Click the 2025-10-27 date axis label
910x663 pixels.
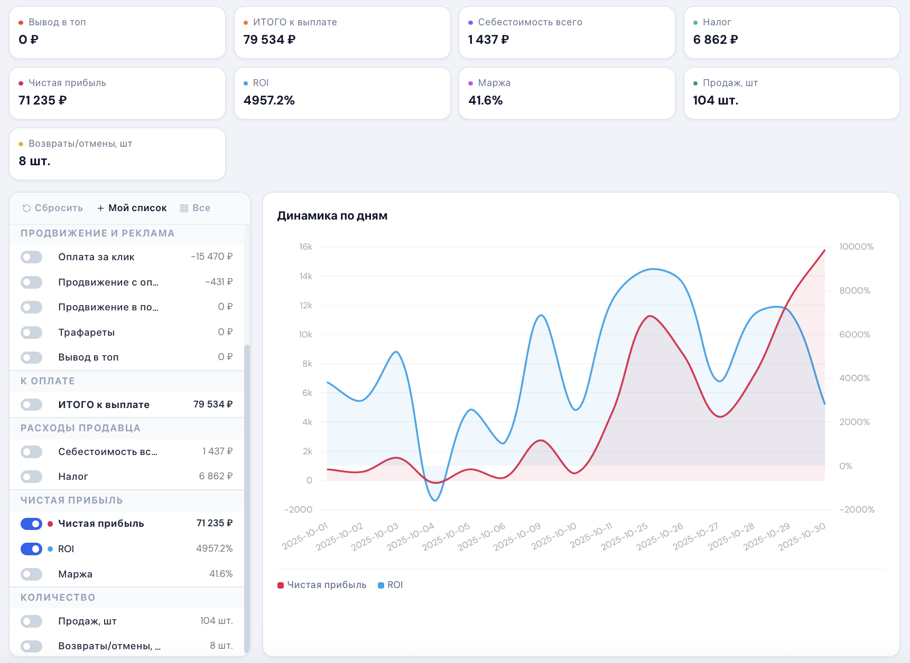696,536
